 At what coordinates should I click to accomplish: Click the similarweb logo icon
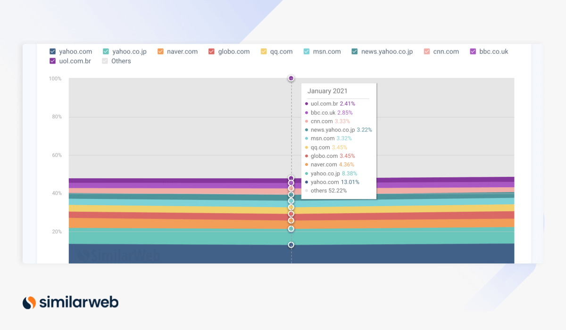(29, 303)
